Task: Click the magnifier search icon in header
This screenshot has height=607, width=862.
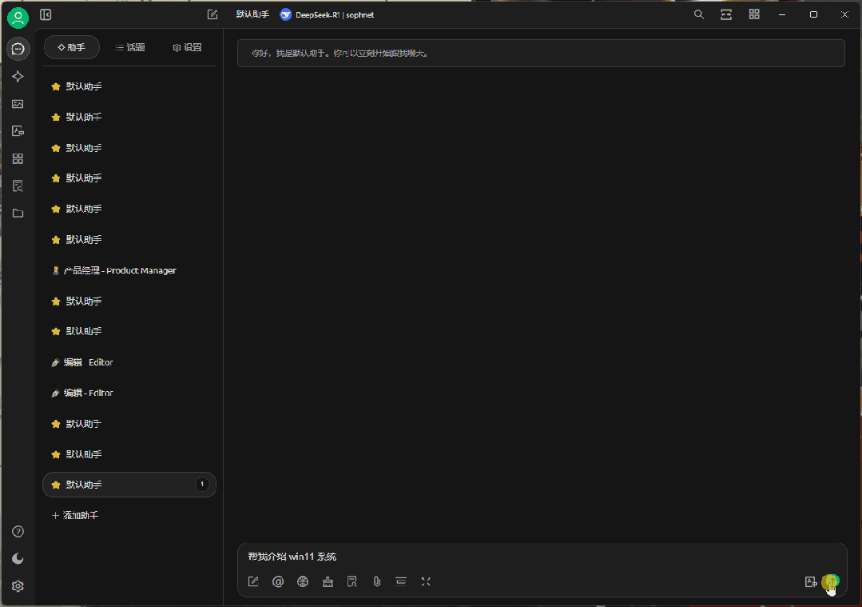Action: point(698,14)
